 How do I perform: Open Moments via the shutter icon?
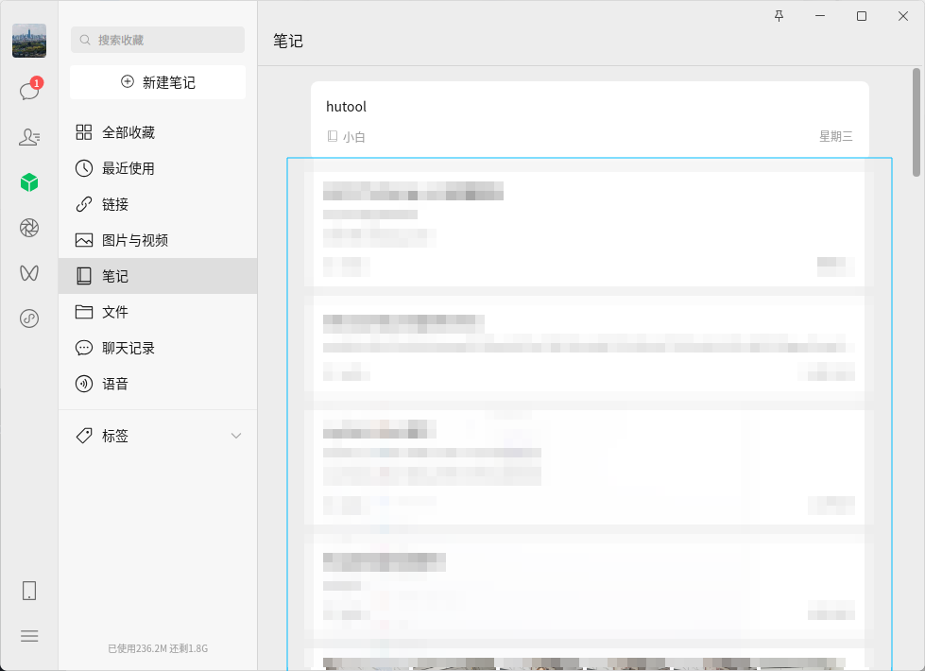[x=29, y=228]
